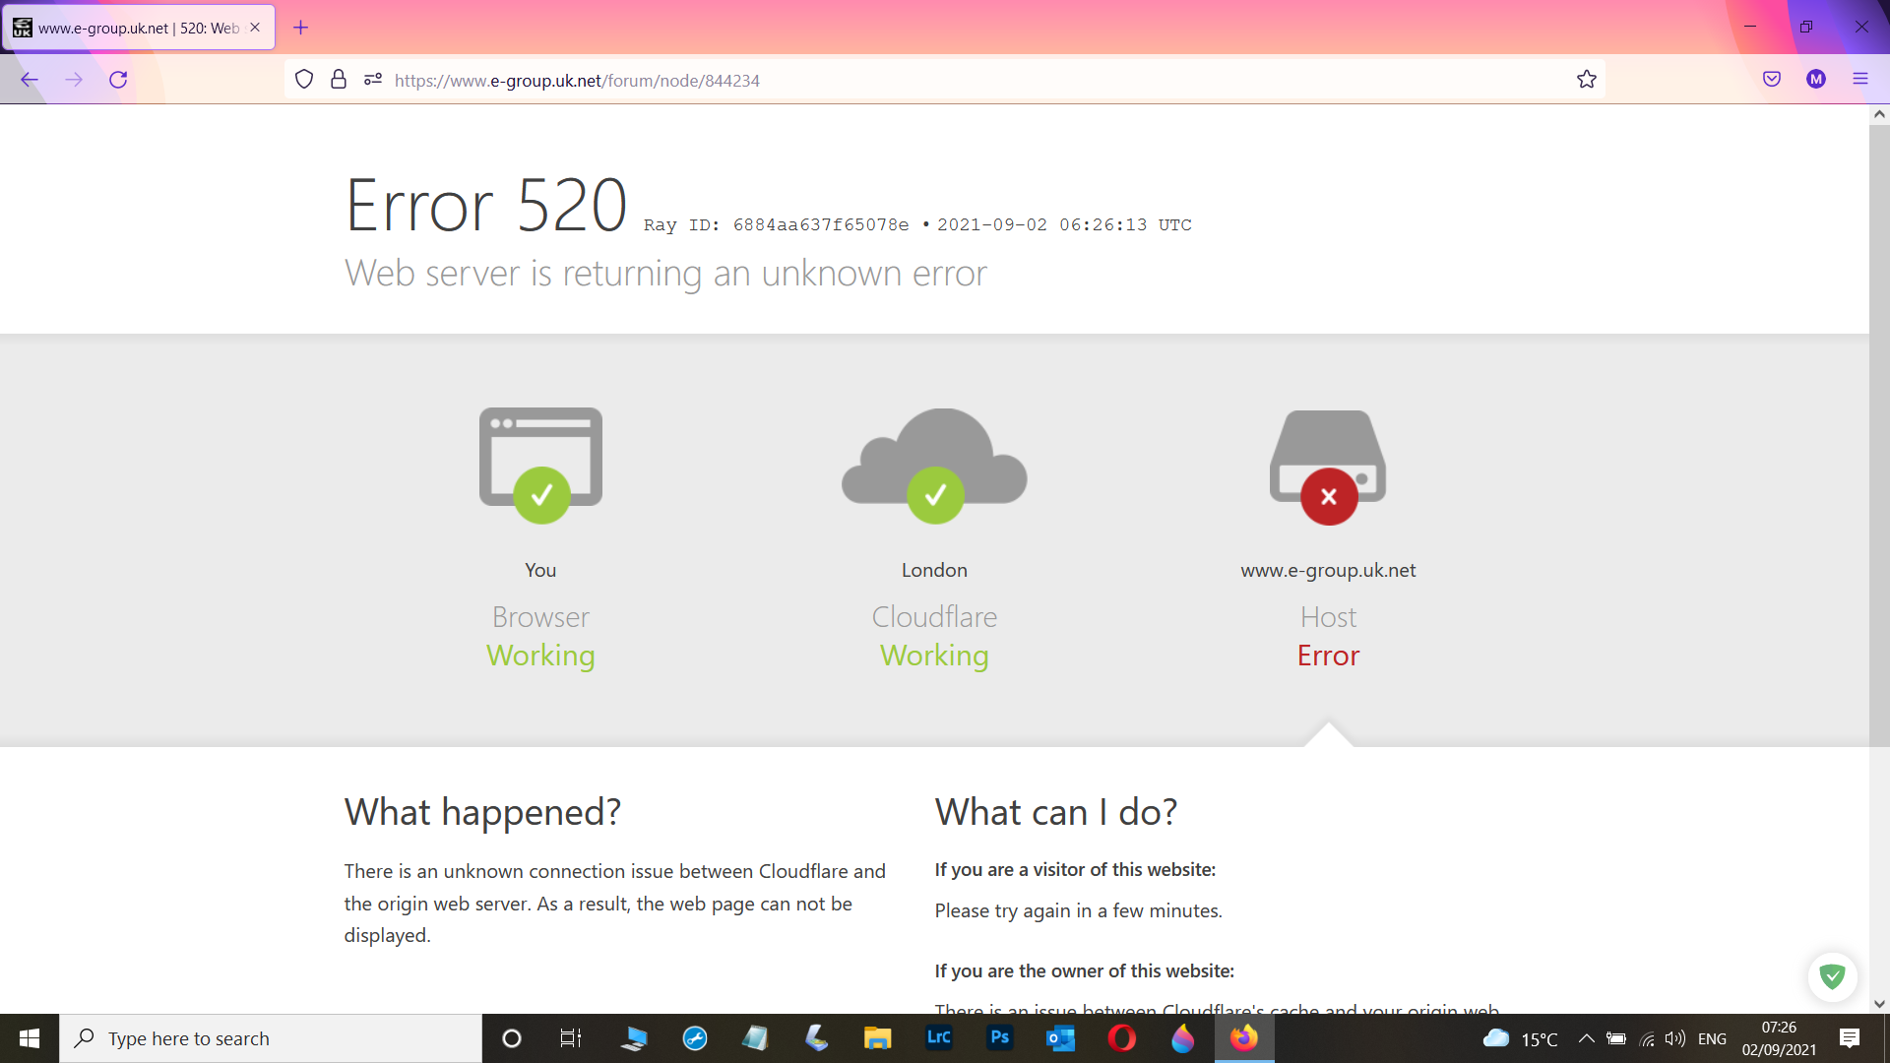Open the volume control in tray
The height and width of the screenshot is (1063, 1890).
coord(1674,1038)
